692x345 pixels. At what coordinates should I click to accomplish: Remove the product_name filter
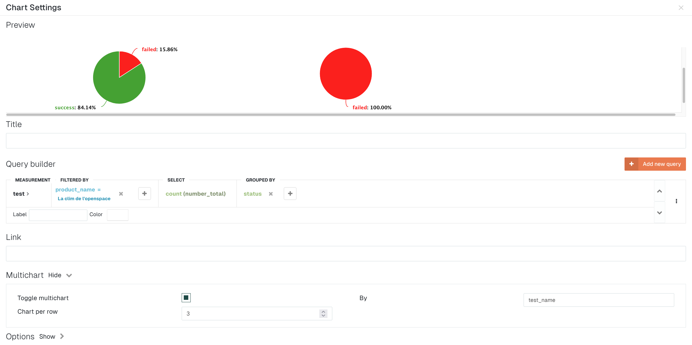[x=121, y=194]
